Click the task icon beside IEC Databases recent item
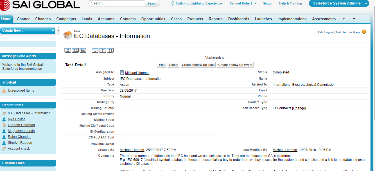 (4, 113)
